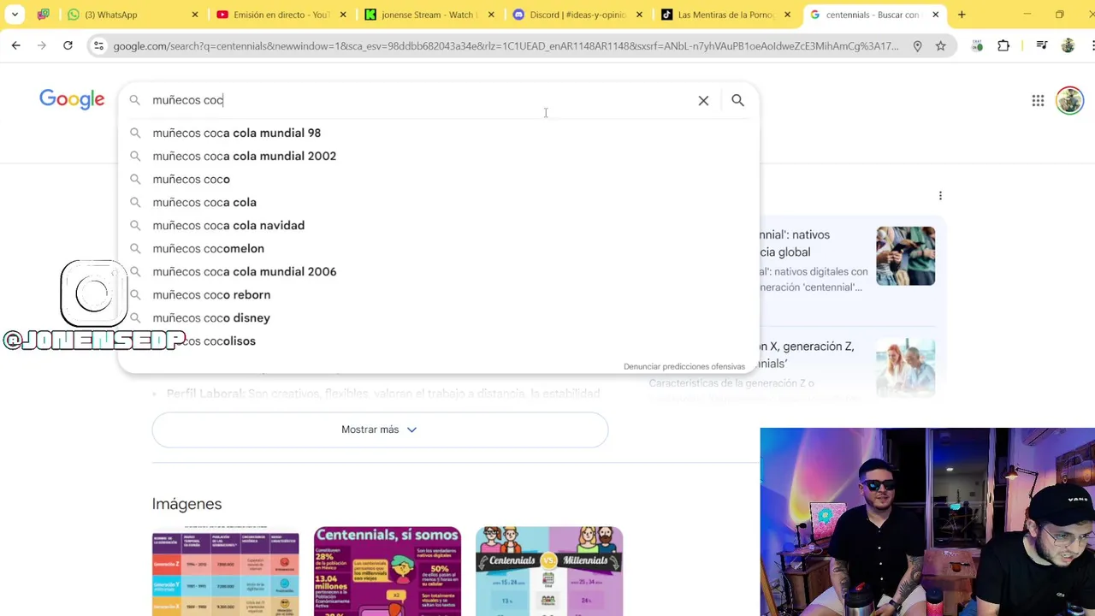The image size is (1095, 616).
Task: Open article about generación X, generación Z
Action: (x=808, y=355)
